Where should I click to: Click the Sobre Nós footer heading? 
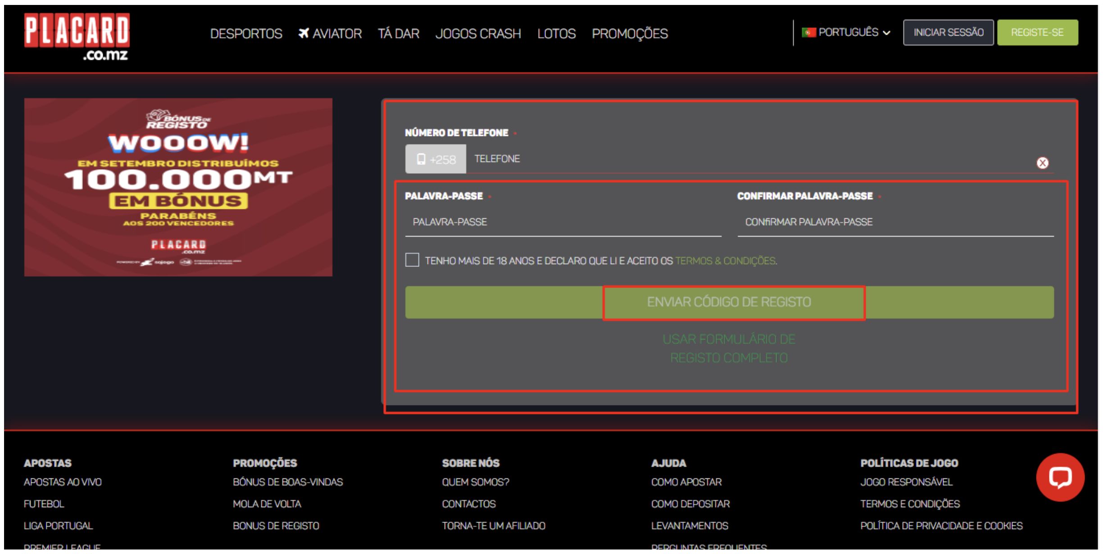click(471, 463)
